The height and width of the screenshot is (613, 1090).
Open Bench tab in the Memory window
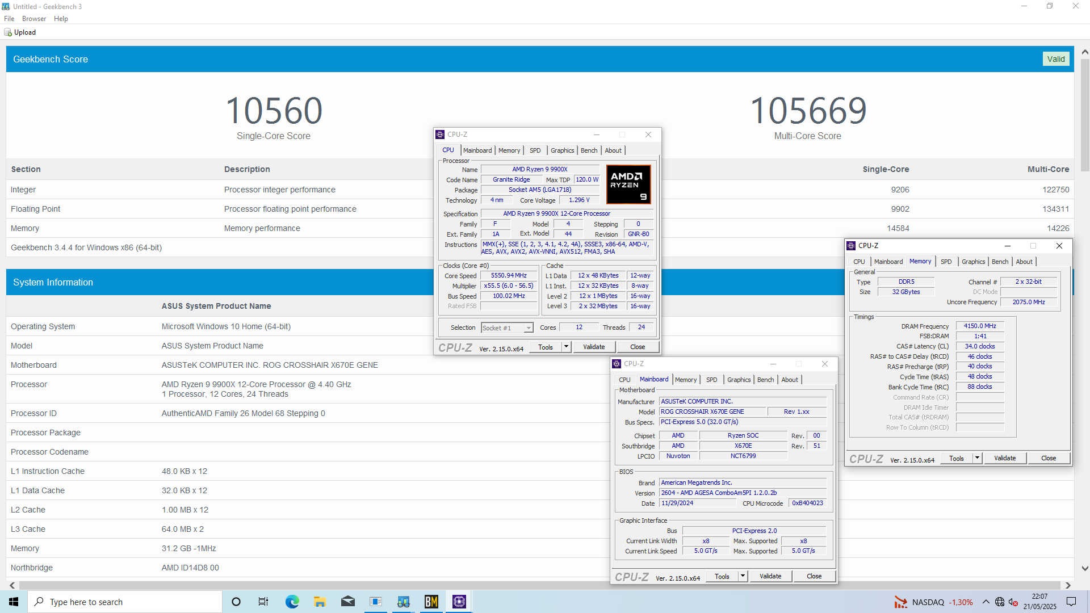tap(1000, 262)
